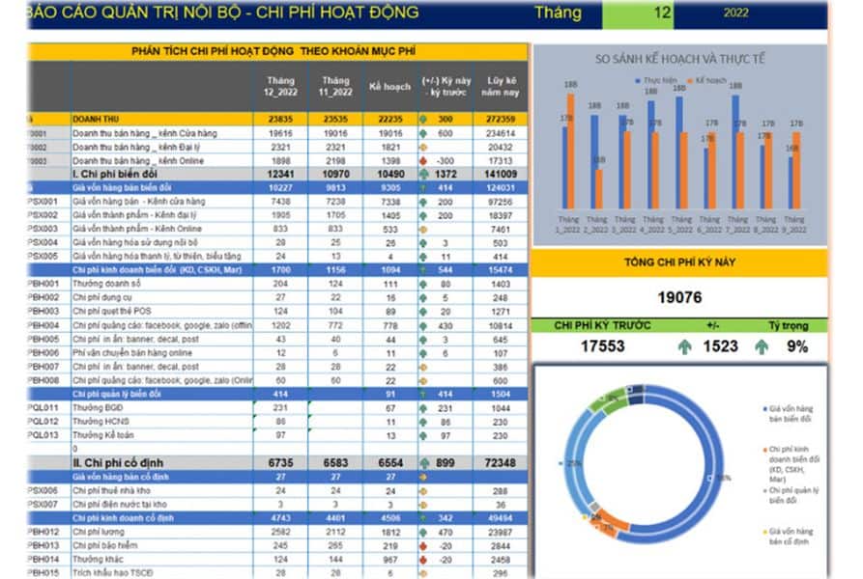The width and height of the screenshot is (863, 579).
Task: Click red arrow in Chi phí bảo hiểm row
Action: (425, 545)
